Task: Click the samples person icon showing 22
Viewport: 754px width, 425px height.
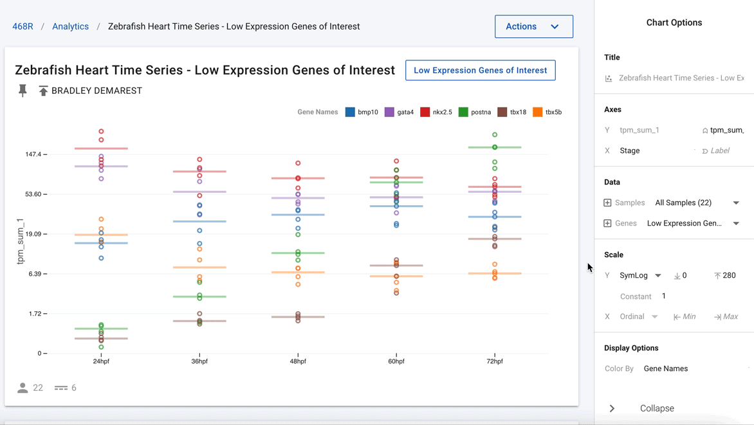Action: click(x=23, y=388)
